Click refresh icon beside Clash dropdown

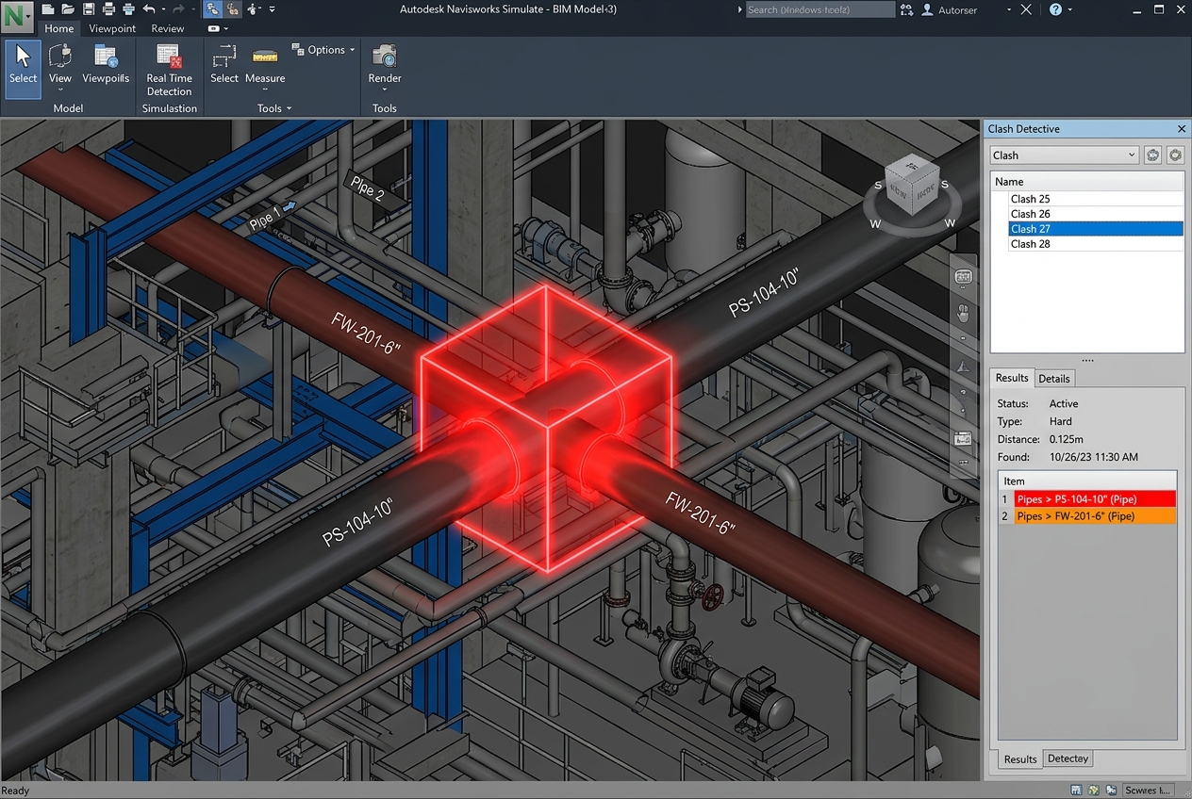1152,155
